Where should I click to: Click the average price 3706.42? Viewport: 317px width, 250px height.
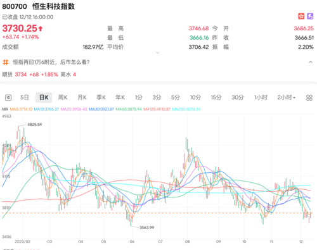(x=198, y=47)
